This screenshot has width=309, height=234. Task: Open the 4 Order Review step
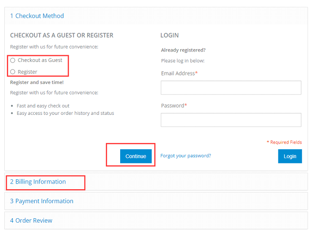coord(31,221)
